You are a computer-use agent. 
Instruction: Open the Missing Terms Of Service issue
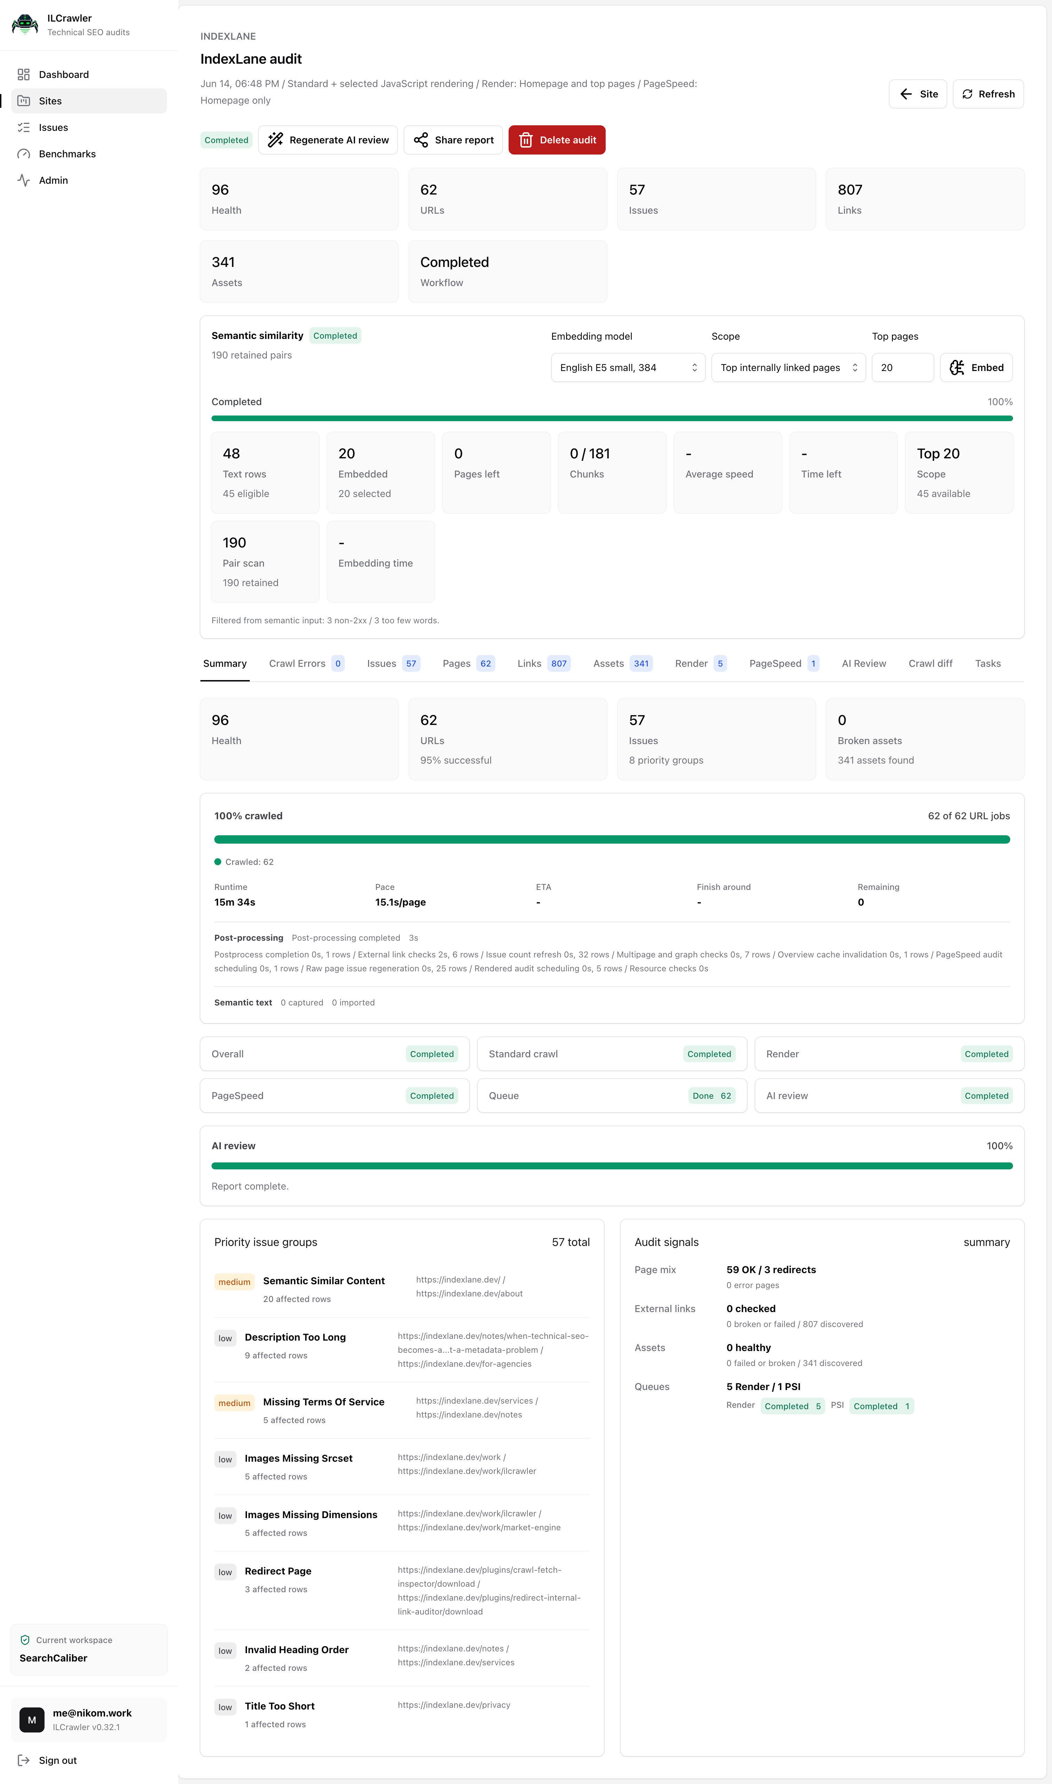(402, 1410)
